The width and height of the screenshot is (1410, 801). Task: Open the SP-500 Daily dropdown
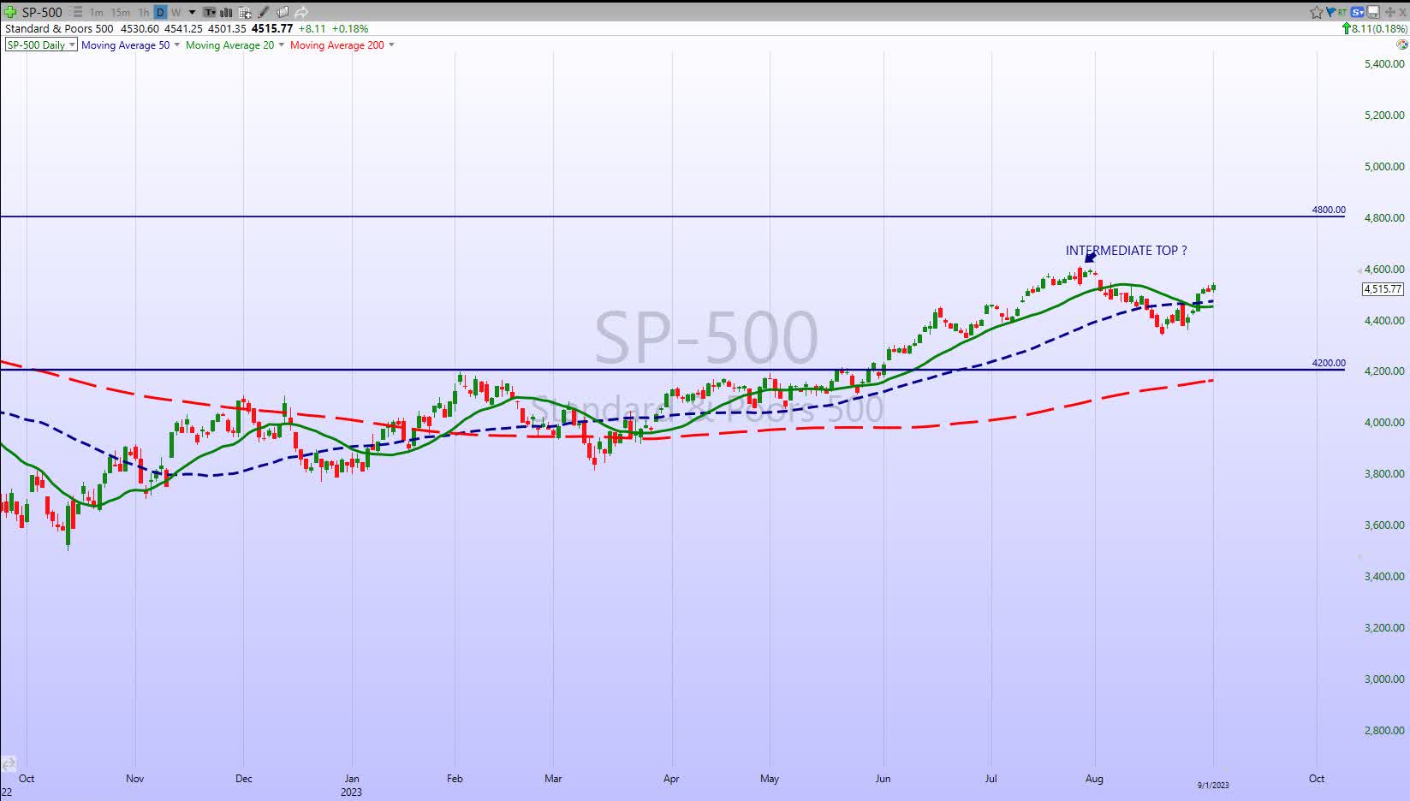point(41,44)
